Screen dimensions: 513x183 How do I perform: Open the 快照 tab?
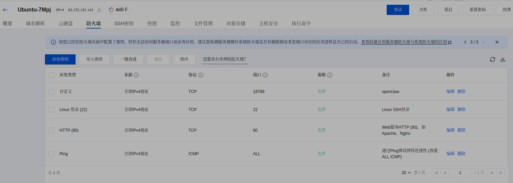(152, 23)
